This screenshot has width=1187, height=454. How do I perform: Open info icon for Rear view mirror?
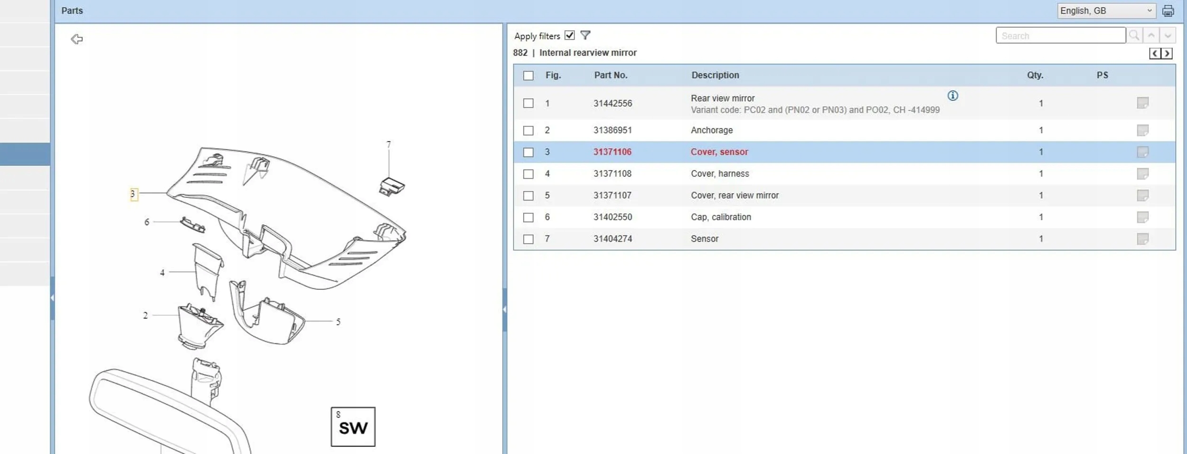pos(952,95)
